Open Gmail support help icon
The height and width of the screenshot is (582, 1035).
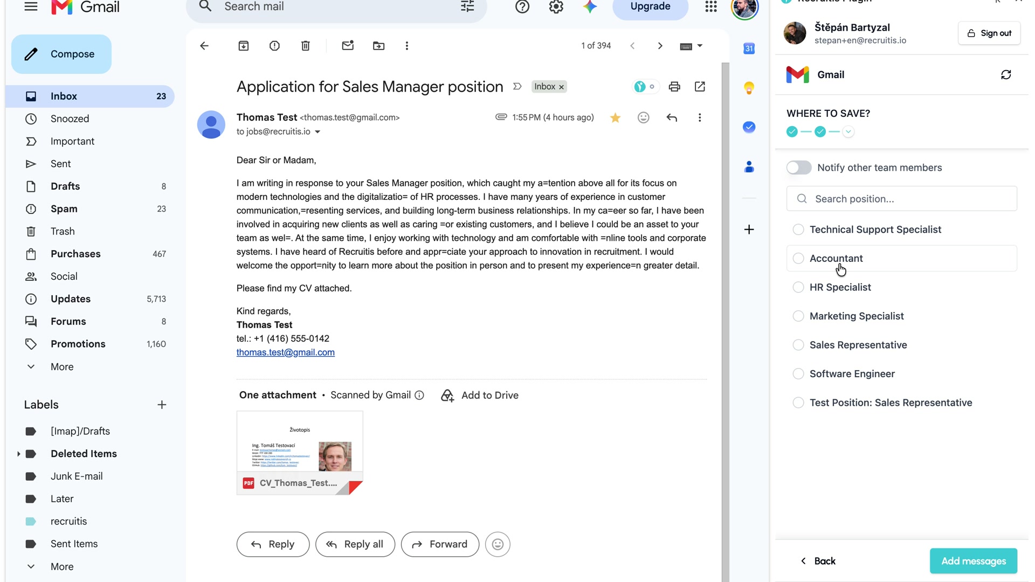[522, 6]
